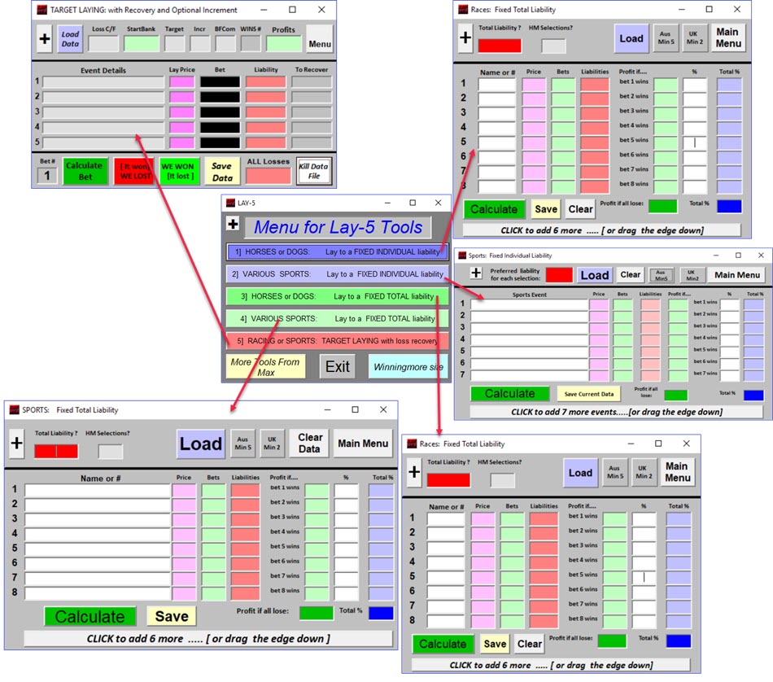Toggle UK Min2 in Sports Fixed Individual Liability window

coord(692,275)
